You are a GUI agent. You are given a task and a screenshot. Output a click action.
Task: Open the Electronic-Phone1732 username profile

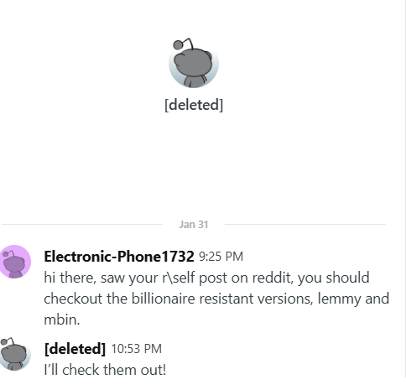(x=119, y=257)
